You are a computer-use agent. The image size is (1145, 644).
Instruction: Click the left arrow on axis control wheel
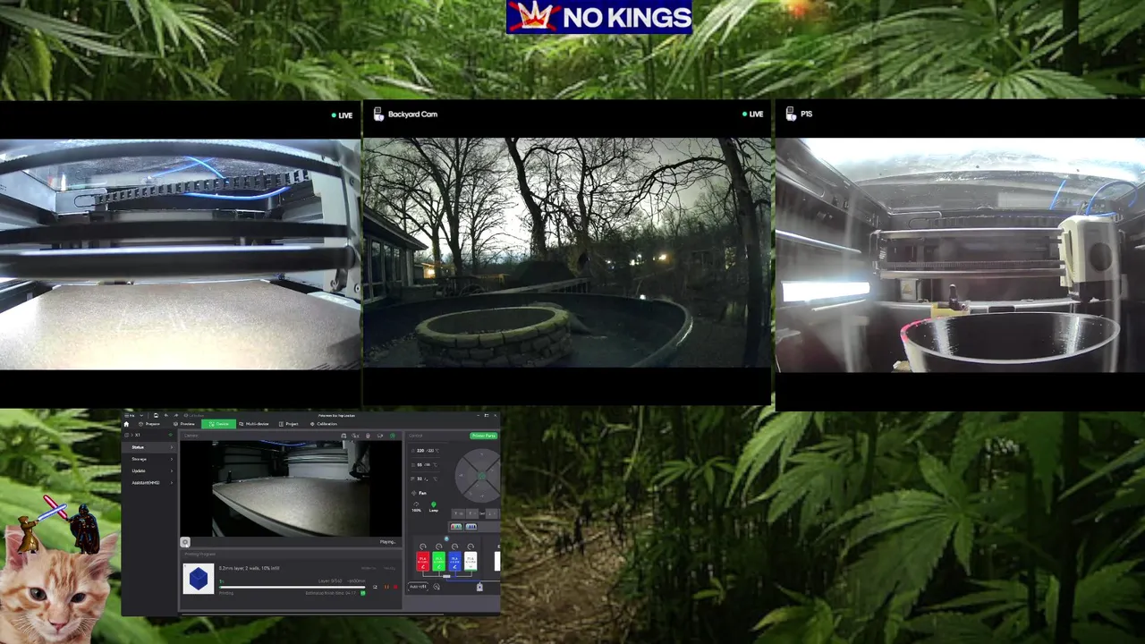click(x=462, y=476)
